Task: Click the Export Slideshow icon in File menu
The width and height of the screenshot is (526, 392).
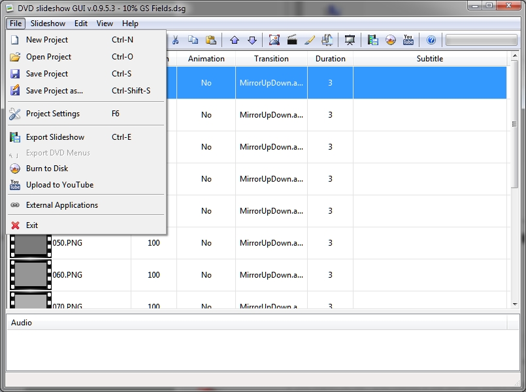Action: 15,137
